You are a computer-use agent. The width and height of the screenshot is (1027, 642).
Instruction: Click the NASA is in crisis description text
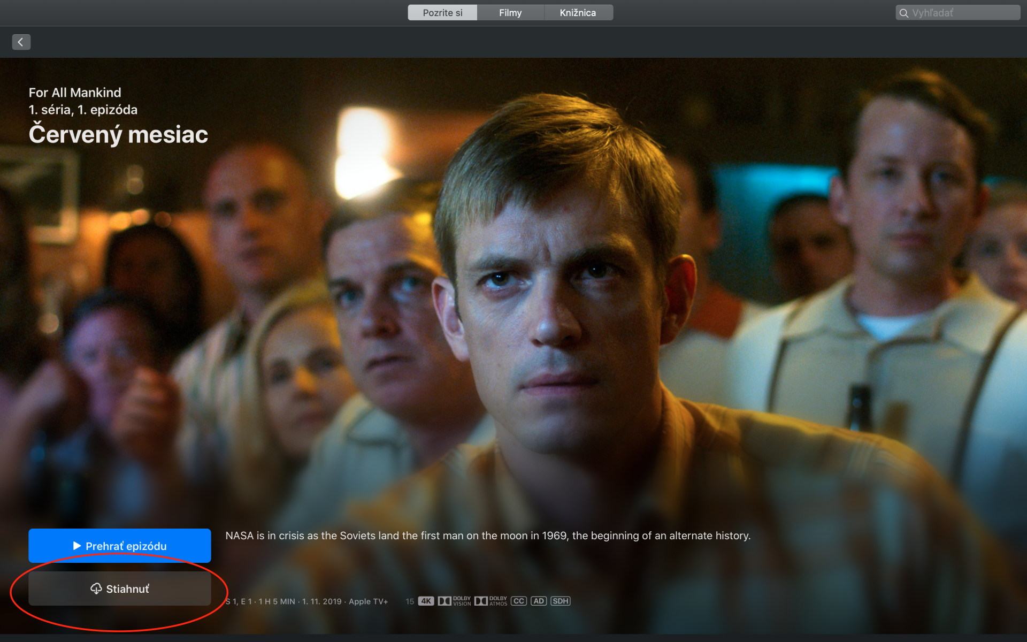coord(488,536)
